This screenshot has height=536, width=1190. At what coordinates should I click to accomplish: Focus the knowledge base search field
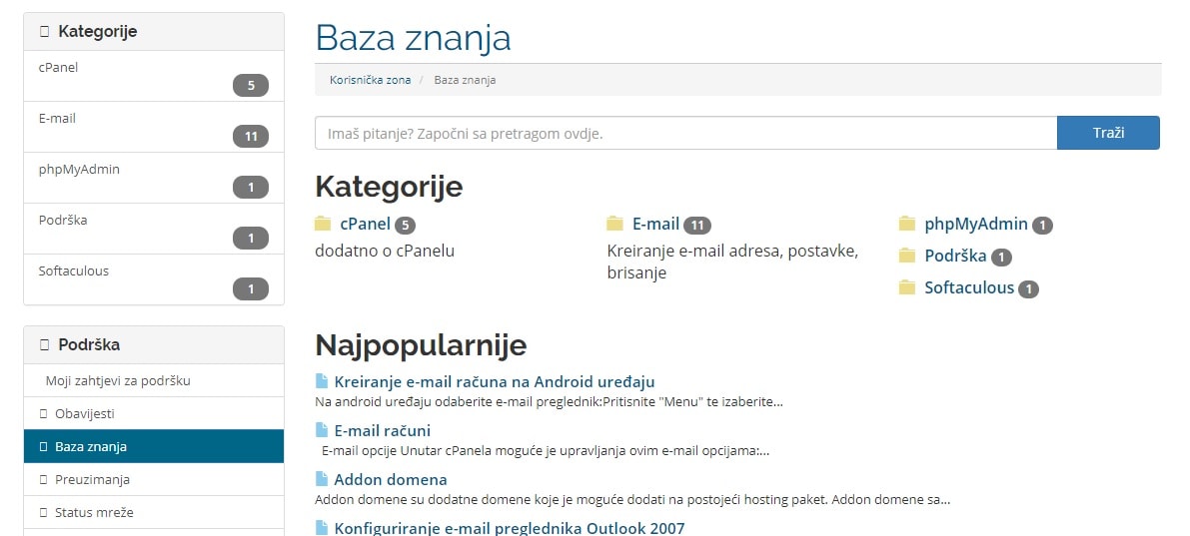point(686,133)
